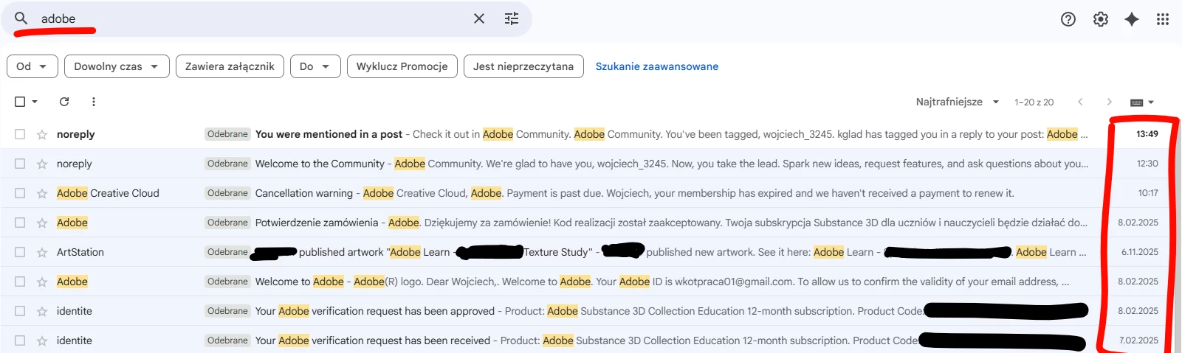Open the Dowolny czas time filter
Screen dimensions: 1182x353
coord(117,66)
